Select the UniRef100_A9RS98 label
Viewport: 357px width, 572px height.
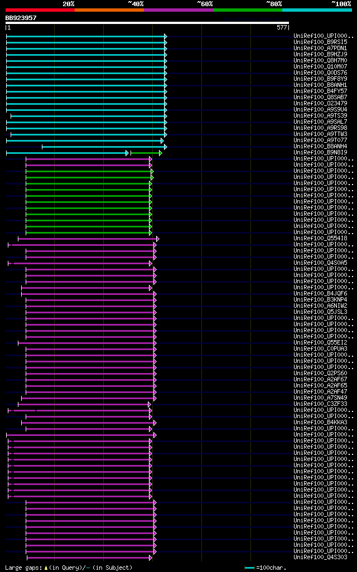coord(320,128)
